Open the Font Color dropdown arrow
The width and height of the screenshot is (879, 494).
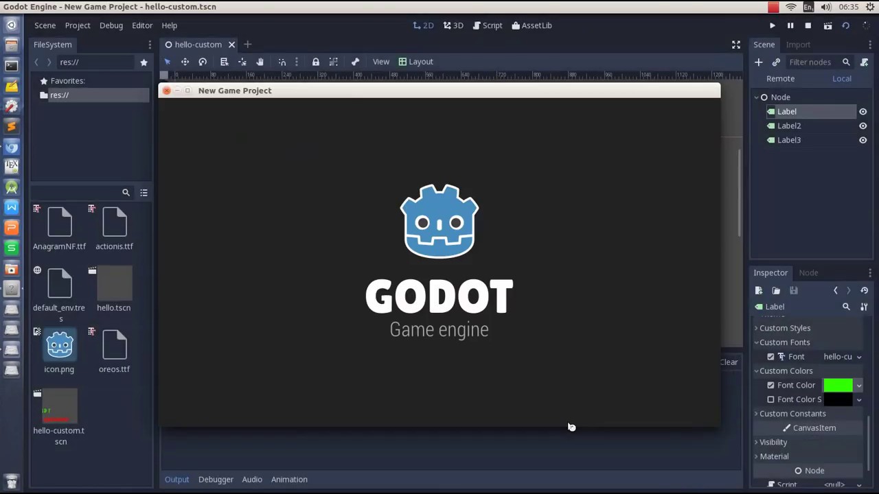click(858, 386)
